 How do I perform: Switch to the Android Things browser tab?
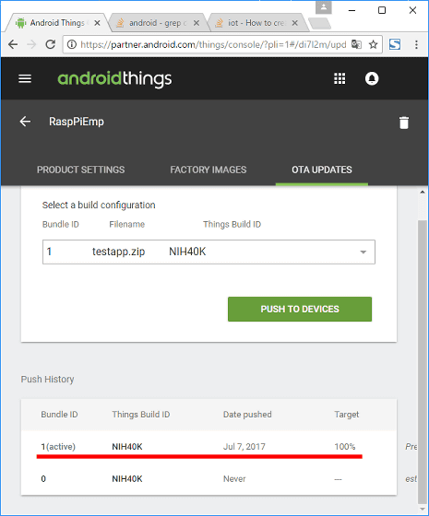56,23
